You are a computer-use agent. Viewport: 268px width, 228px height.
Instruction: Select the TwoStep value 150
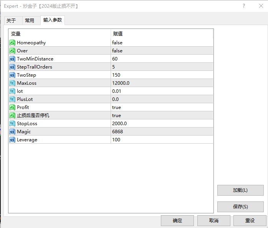pyautogui.click(x=162, y=75)
